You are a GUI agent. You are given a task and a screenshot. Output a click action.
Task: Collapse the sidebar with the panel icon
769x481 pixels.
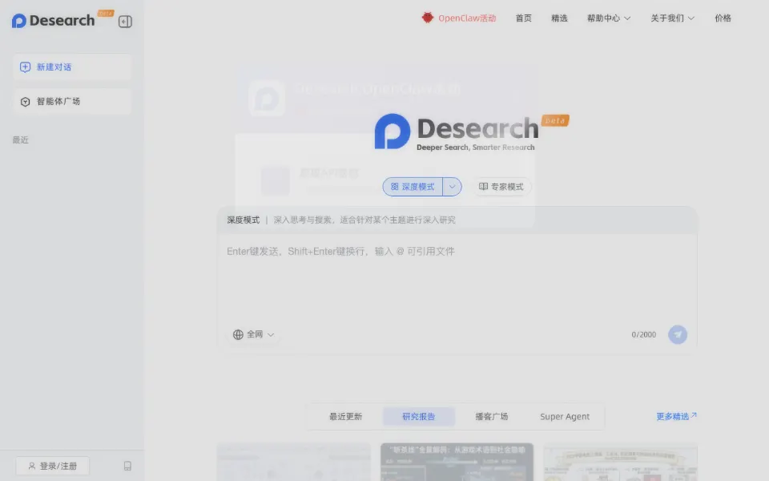point(125,22)
